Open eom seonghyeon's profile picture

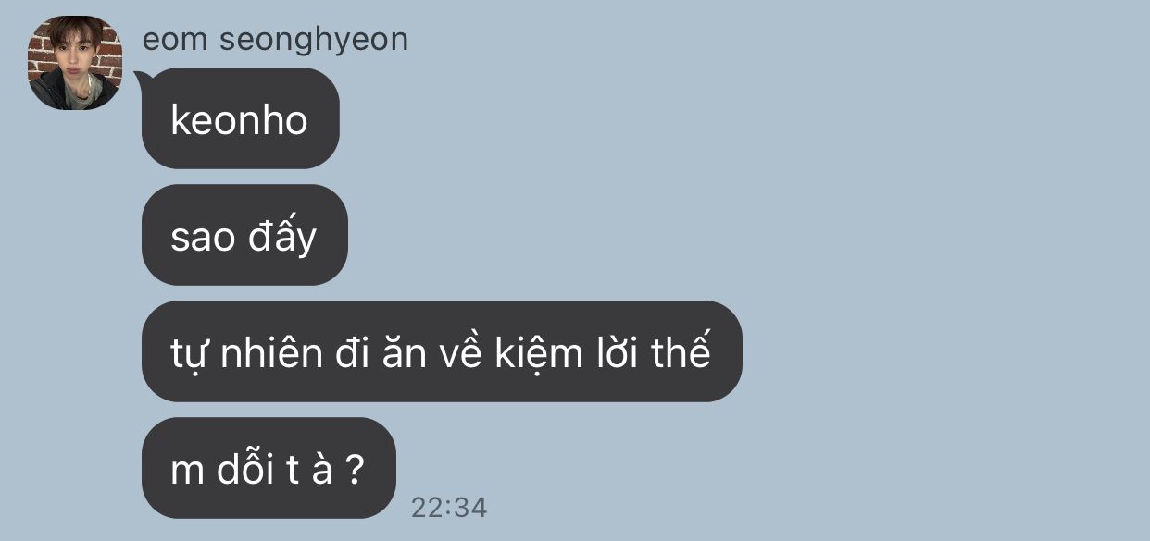tap(76, 63)
